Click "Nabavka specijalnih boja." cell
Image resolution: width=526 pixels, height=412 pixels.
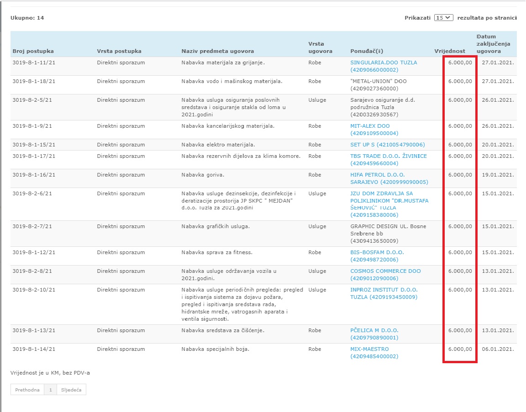[x=215, y=349]
